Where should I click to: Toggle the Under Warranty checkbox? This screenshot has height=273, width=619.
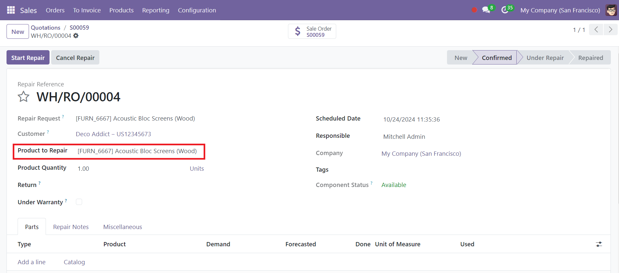pos(79,202)
